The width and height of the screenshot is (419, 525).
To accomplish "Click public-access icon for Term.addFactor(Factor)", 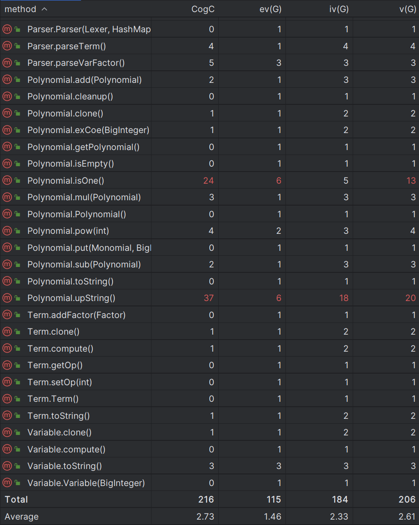I will click(x=17, y=315).
